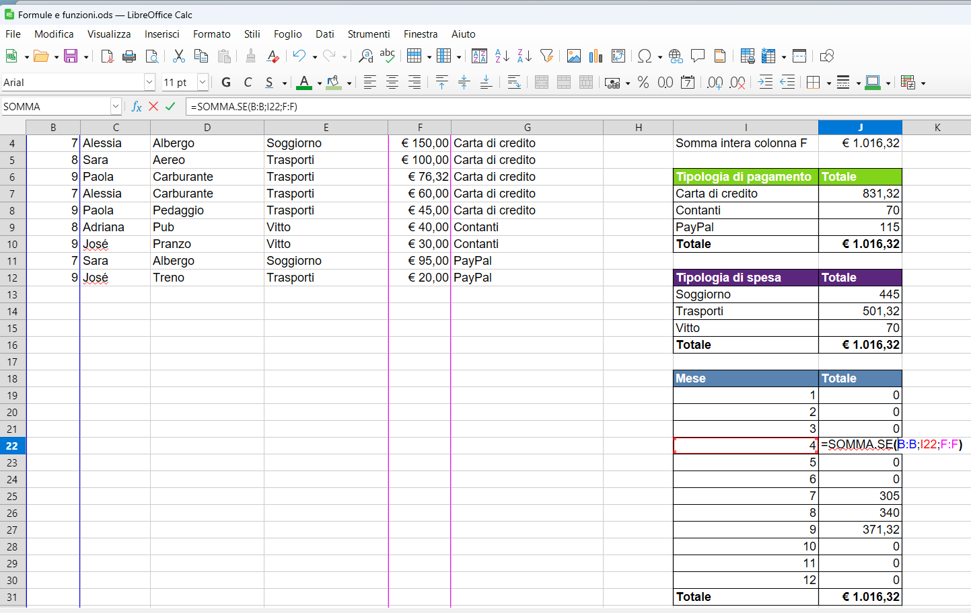Image resolution: width=971 pixels, height=613 pixels.
Task: Open the Foglio menu
Action: click(287, 34)
